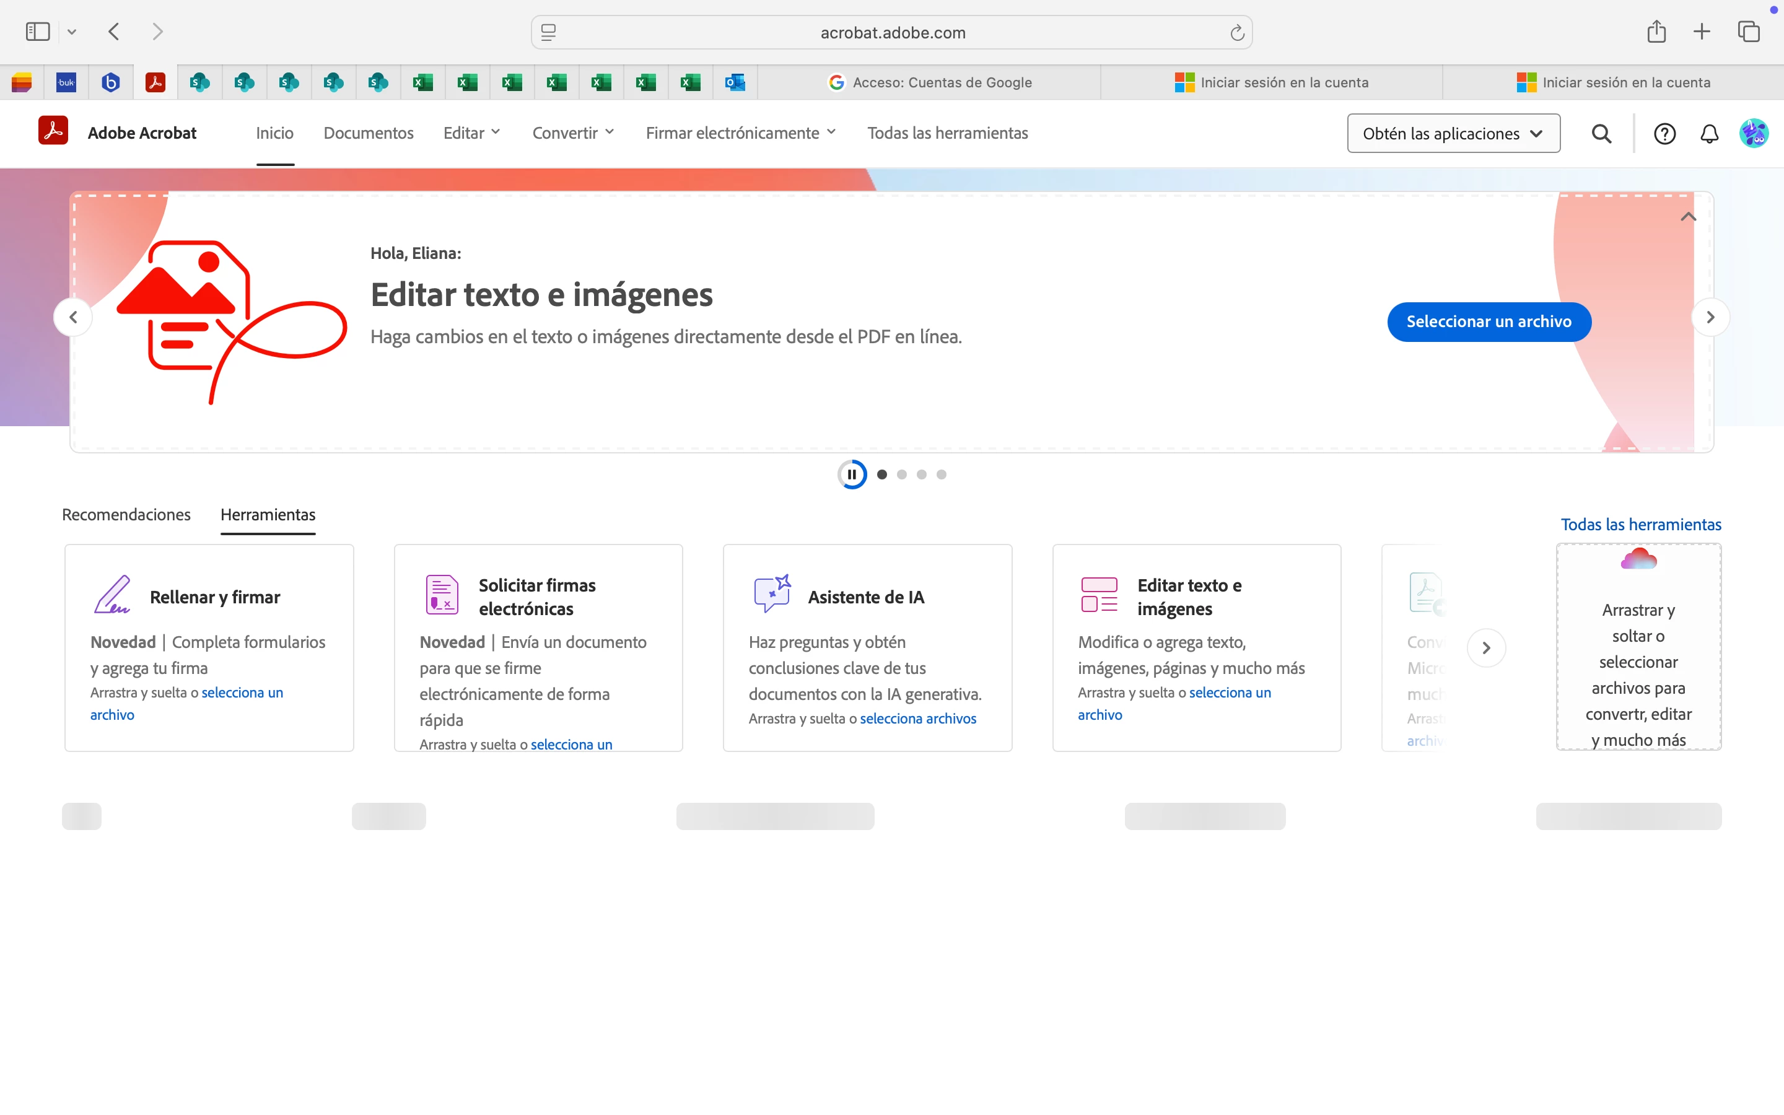Screen dimensions: 1784x1115
Task: Click the user profile avatar
Action: tap(1753, 133)
